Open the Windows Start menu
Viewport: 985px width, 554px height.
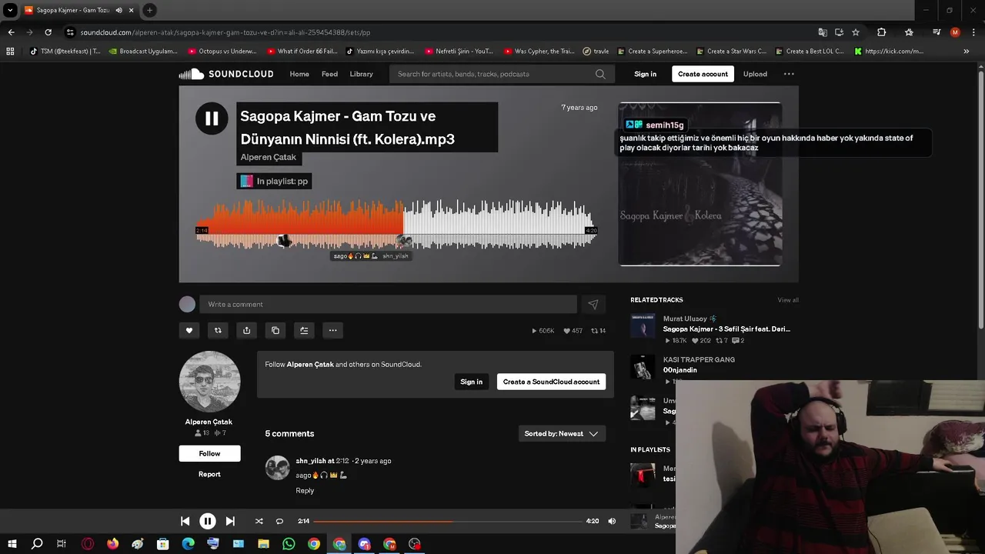[12, 544]
